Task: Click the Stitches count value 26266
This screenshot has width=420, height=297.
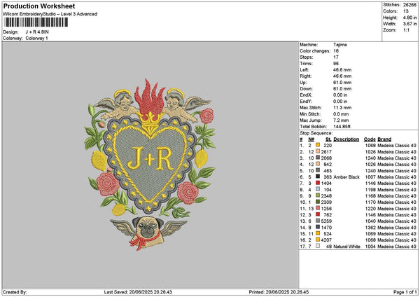Action: tap(410, 5)
